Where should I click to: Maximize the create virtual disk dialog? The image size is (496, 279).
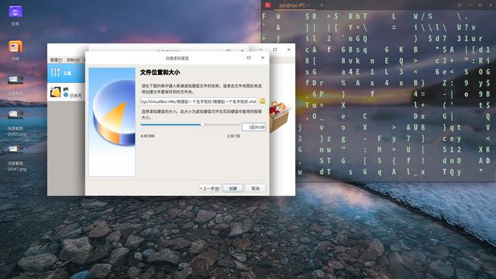(249, 57)
